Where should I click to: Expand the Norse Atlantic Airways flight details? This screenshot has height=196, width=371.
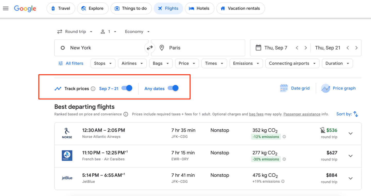(350, 133)
